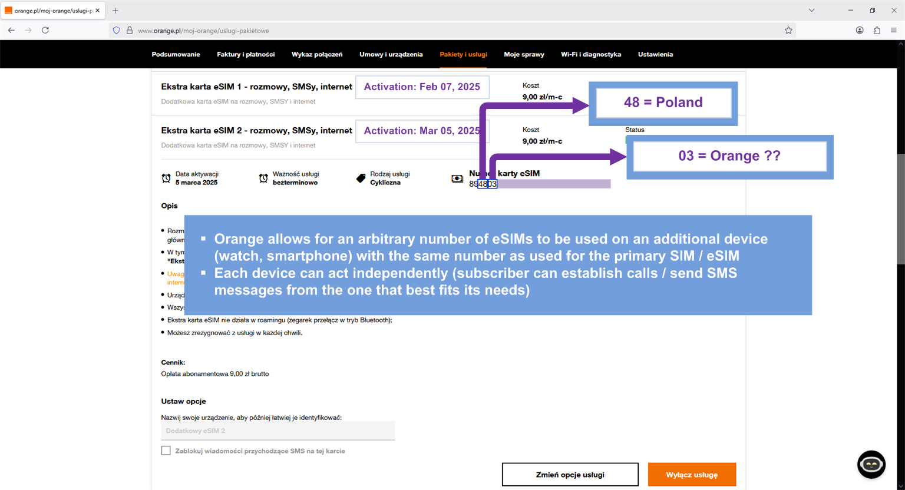Click the 'Cennik:' heading

[x=173, y=362]
